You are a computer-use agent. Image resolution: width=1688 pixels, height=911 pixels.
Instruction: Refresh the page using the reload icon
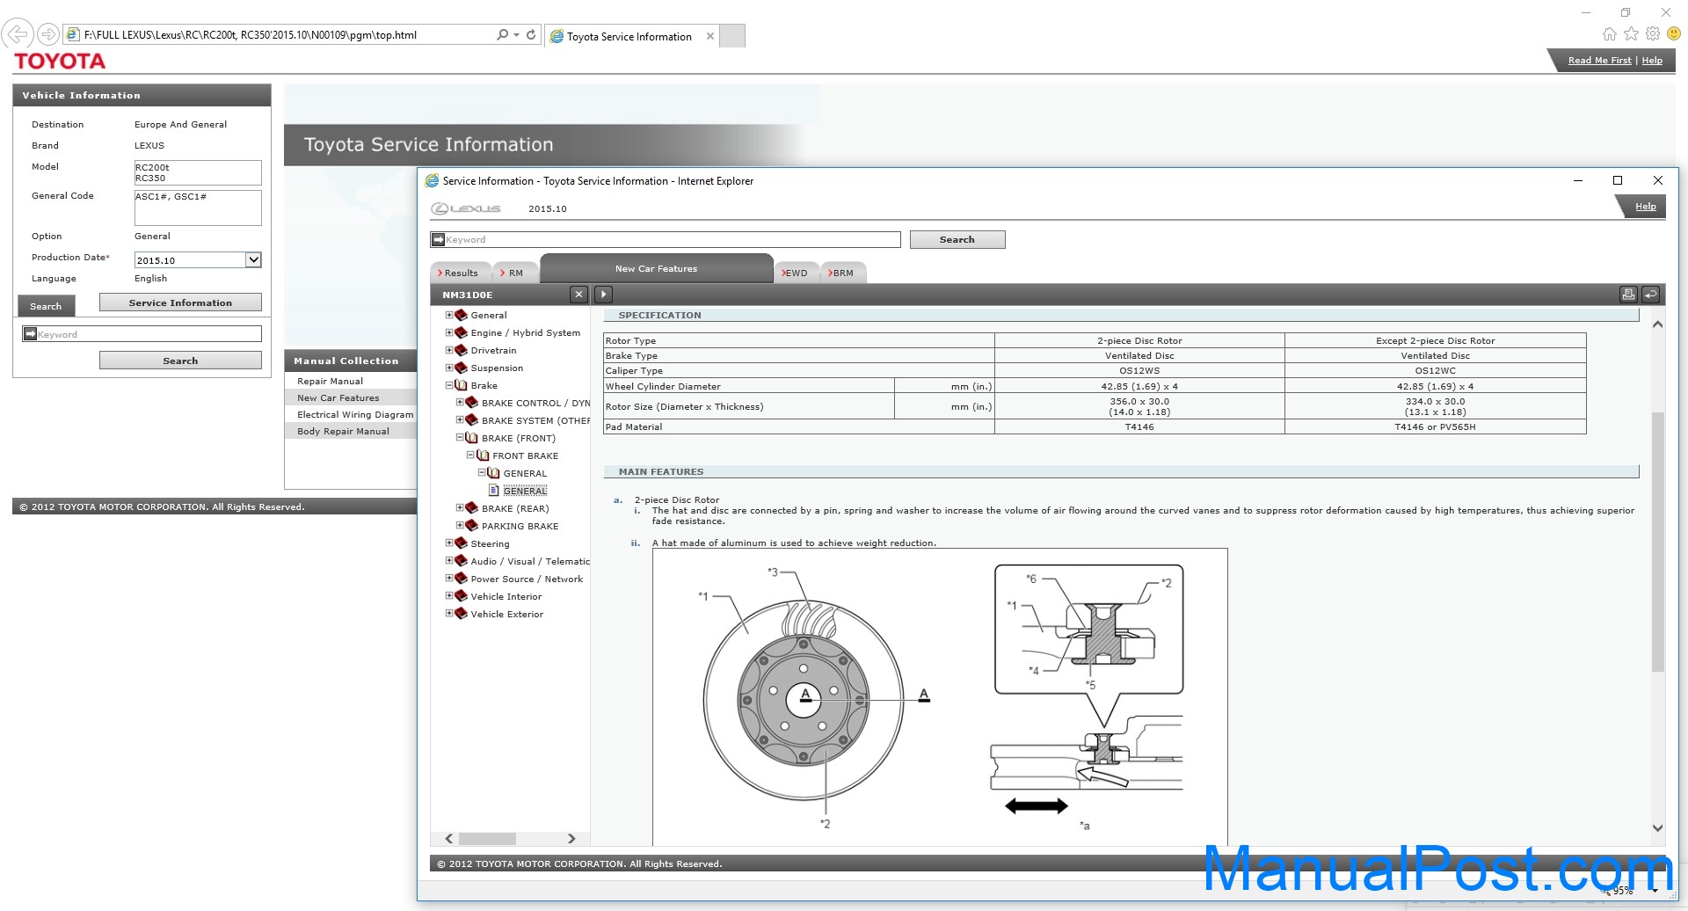click(x=531, y=35)
